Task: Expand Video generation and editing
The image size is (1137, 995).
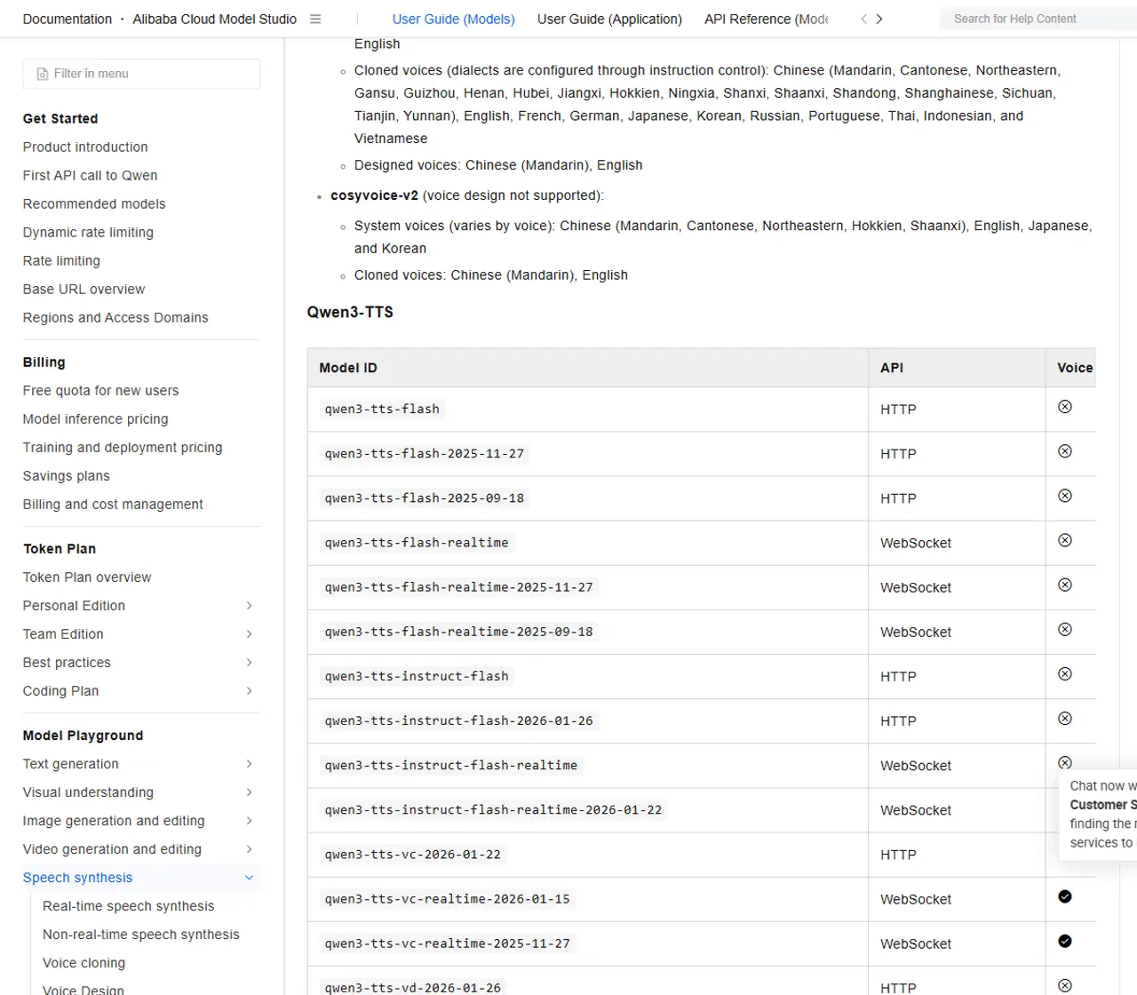Action: 250,849
